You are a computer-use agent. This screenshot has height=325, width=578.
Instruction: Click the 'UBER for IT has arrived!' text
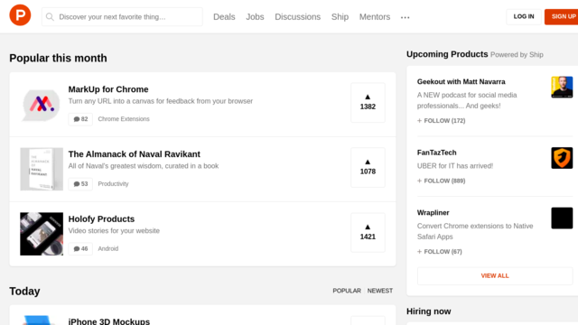click(x=455, y=166)
